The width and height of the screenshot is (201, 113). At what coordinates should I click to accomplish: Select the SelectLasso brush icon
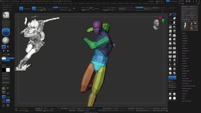click(x=170, y=23)
